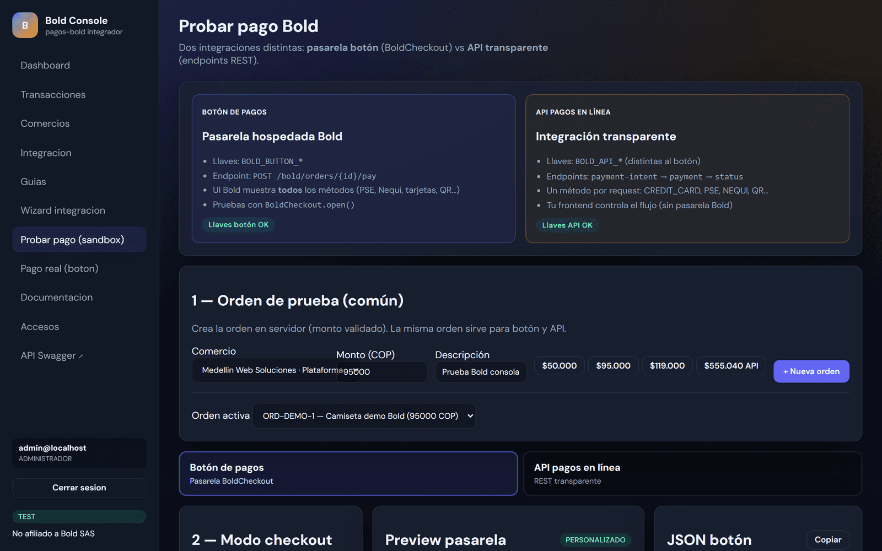The width and height of the screenshot is (882, 551).
Task: Click the TEST environment badge
Action: coord(79,516)
